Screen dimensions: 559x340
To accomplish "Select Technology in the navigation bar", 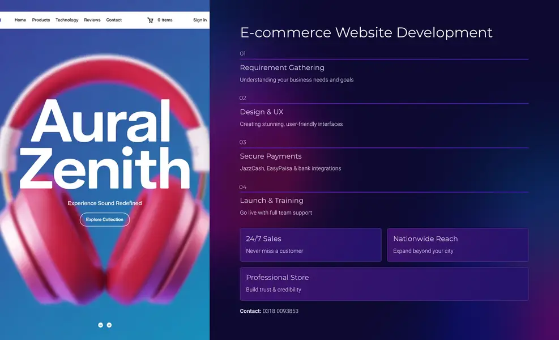I will (67, 20).
